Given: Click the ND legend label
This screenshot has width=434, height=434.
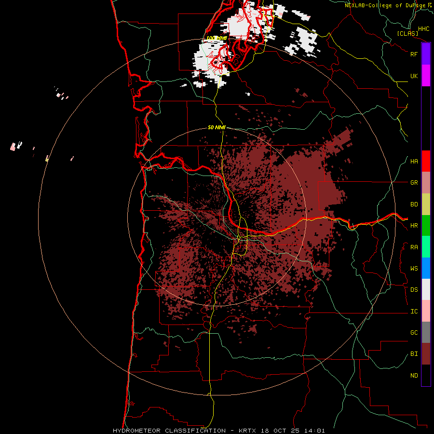Looking at the screenshot, I should pos(414,376).
